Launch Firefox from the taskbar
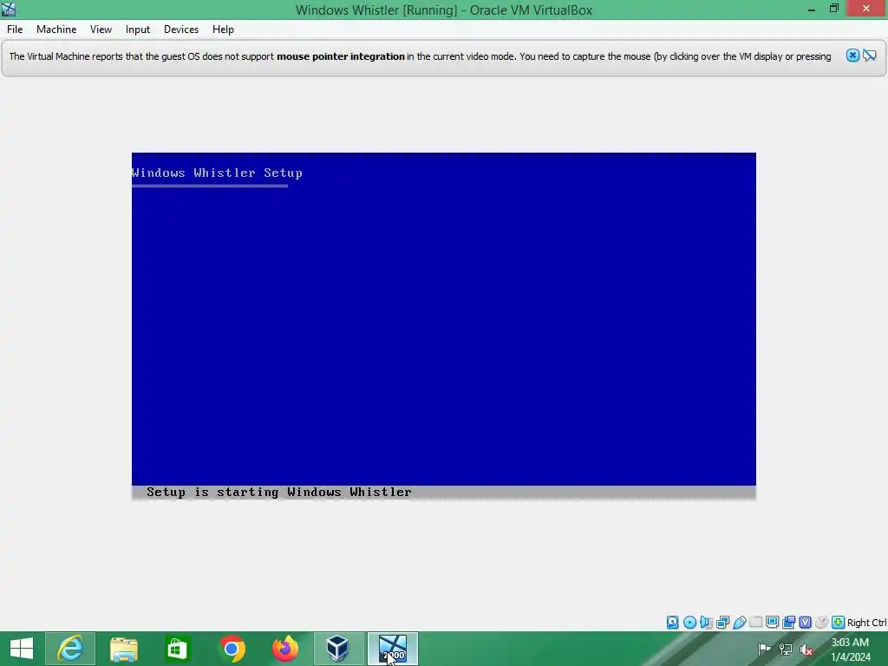 (284, 649)
